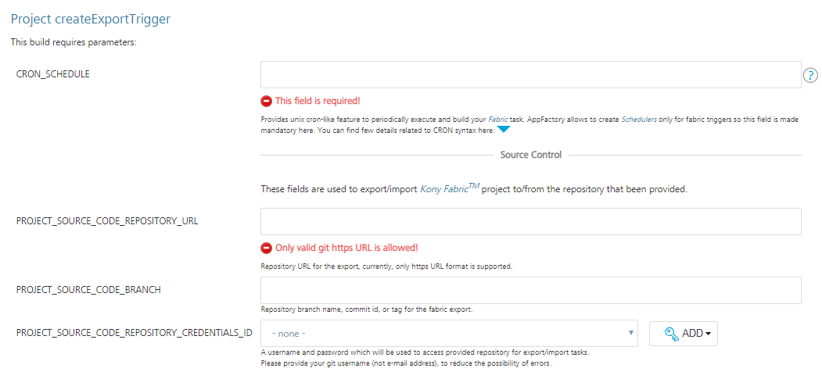Select the PROJECT_SOURCE_CODE_BRANCH input box

tap(530, 290)
